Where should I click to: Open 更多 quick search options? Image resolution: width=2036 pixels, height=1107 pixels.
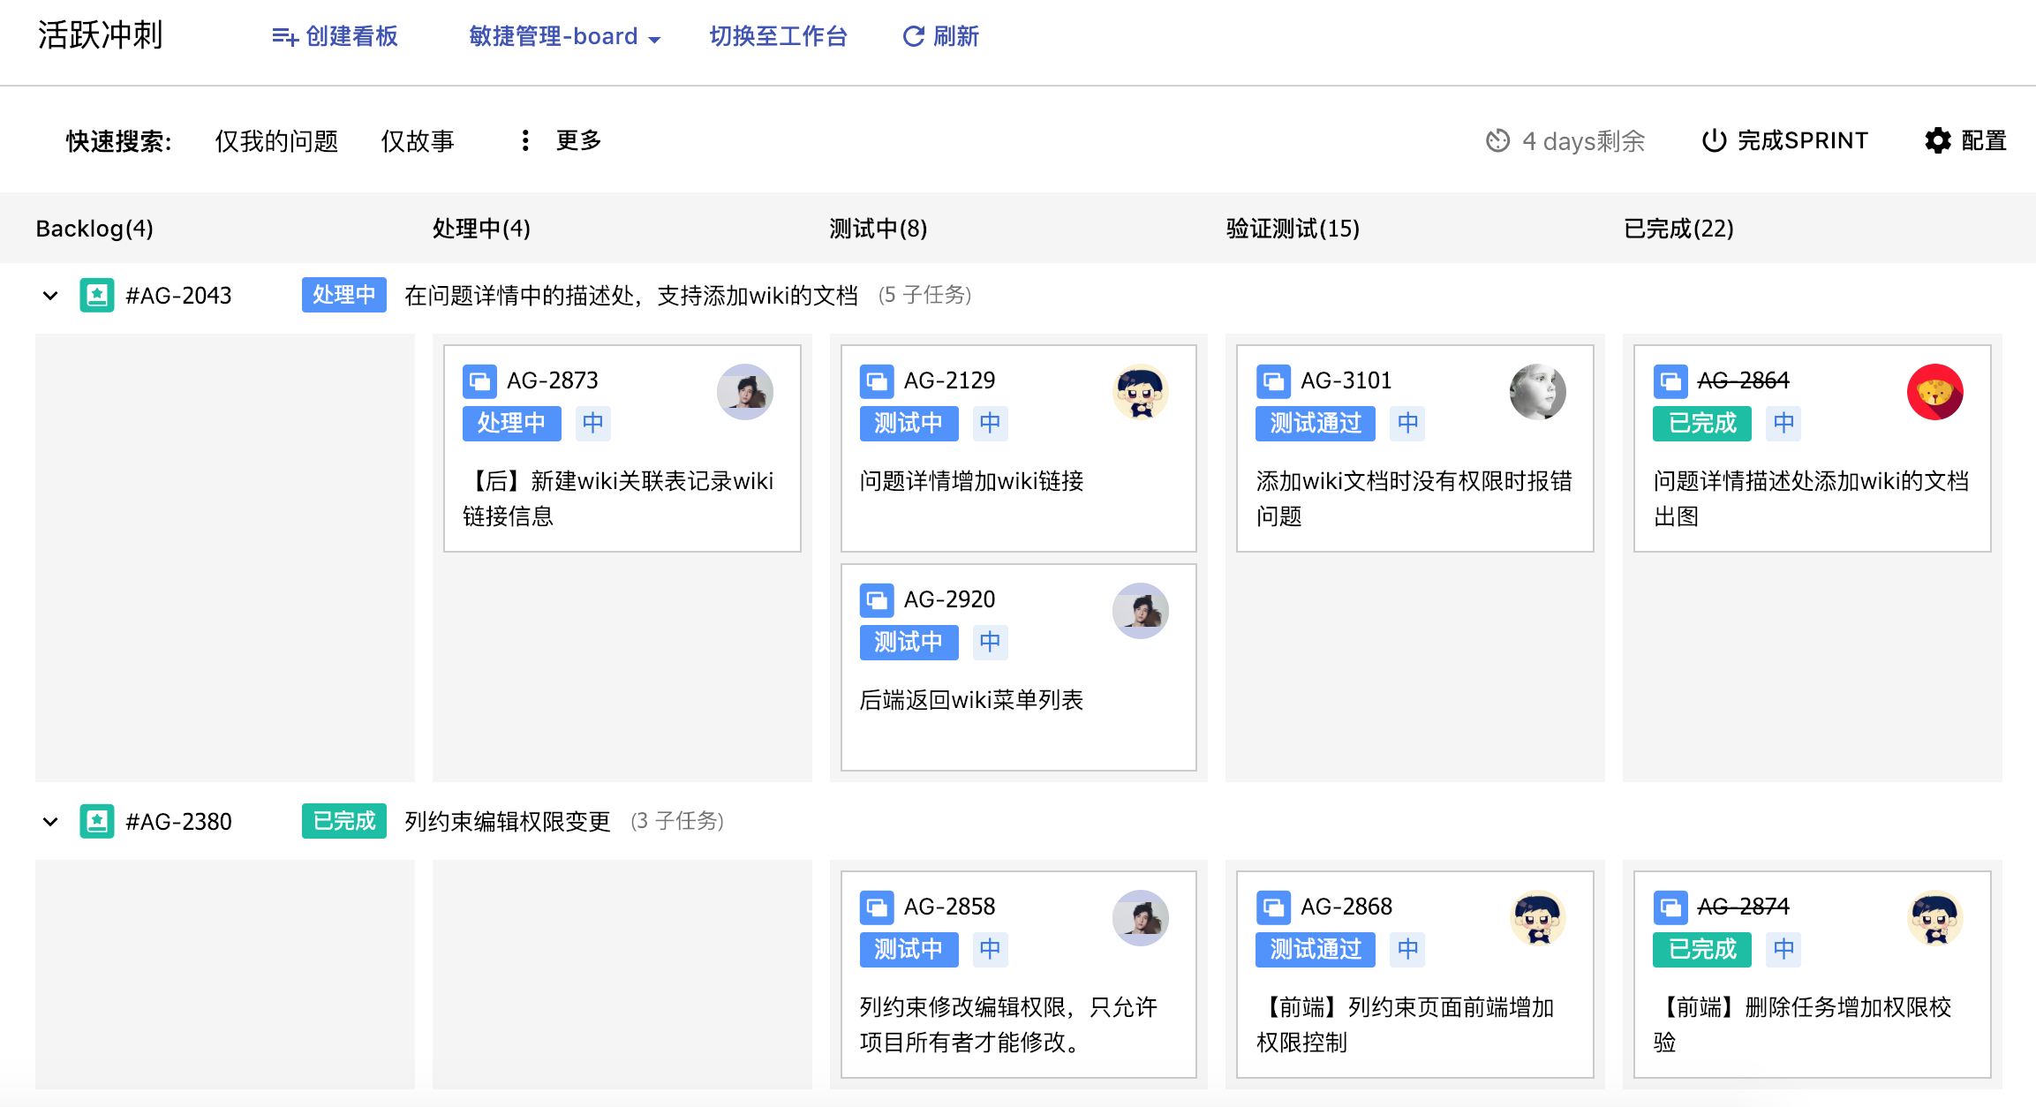tap(560, 140)
